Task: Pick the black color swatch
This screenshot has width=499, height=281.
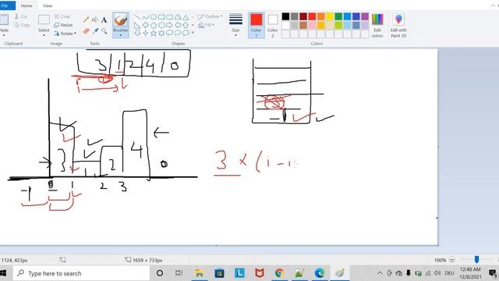Action: pyautogui.click(x=286, y=16)
